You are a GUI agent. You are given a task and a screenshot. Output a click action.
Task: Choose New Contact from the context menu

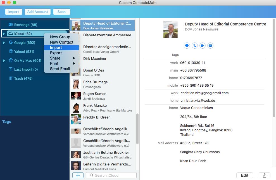point(61,42)
